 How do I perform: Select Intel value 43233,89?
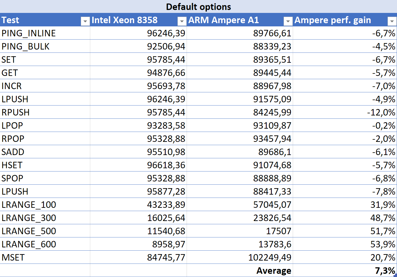point(138,205)
